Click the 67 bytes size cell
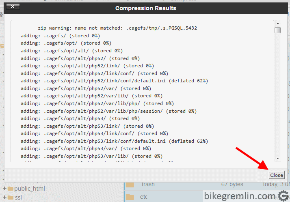Screen dimensions: 290x202 point(232,184)
